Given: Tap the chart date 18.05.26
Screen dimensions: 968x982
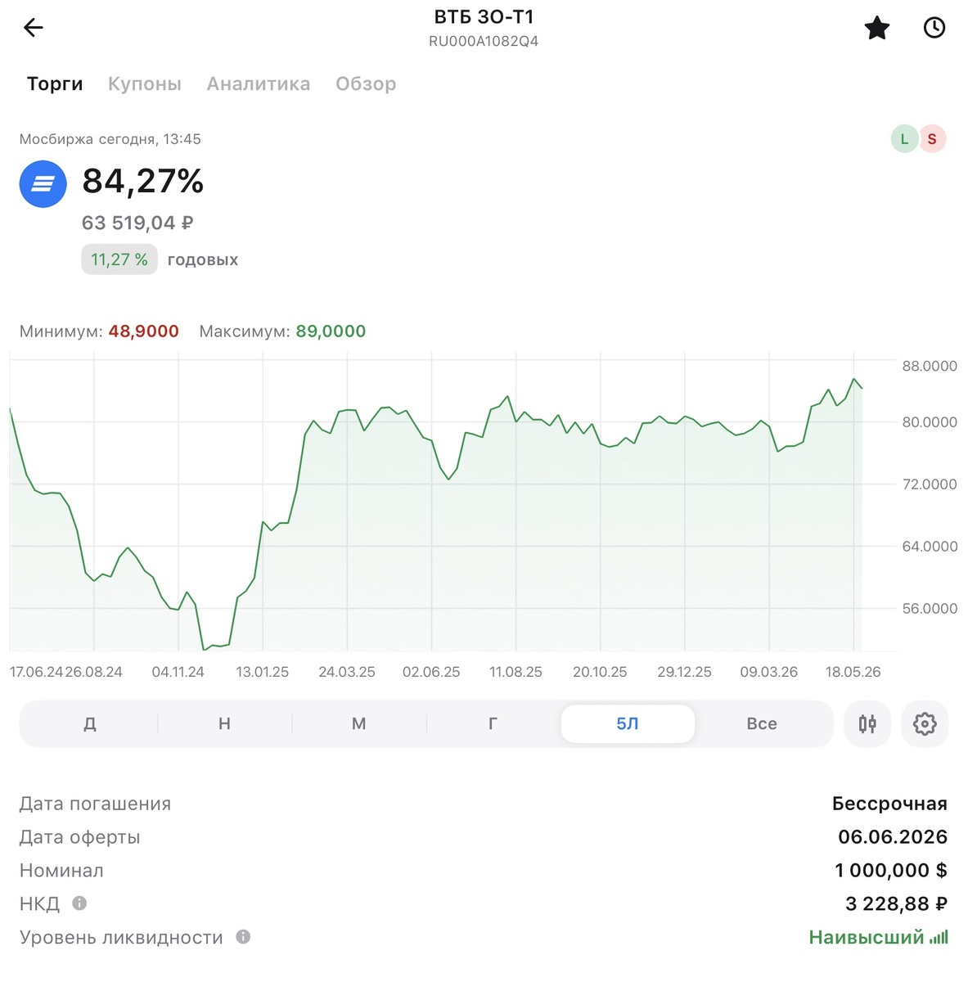Looking at the screenshot, I should point(853,672).
